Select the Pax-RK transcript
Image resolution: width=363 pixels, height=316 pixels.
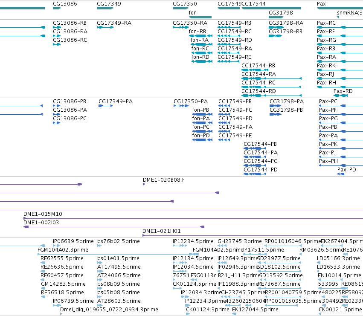pyautogui.click(x=340, y=70)
